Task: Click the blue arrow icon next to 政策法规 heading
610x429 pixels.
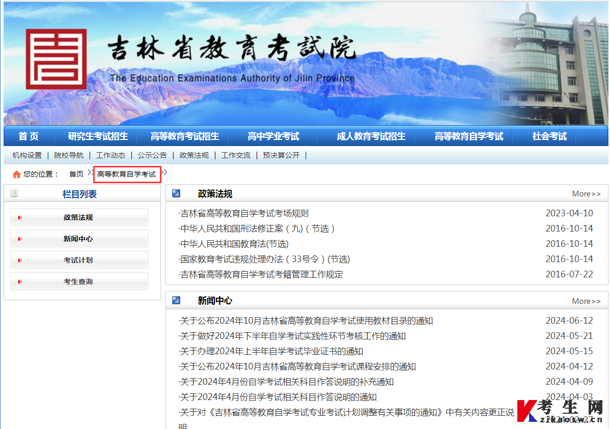Action: coord(176,193)
